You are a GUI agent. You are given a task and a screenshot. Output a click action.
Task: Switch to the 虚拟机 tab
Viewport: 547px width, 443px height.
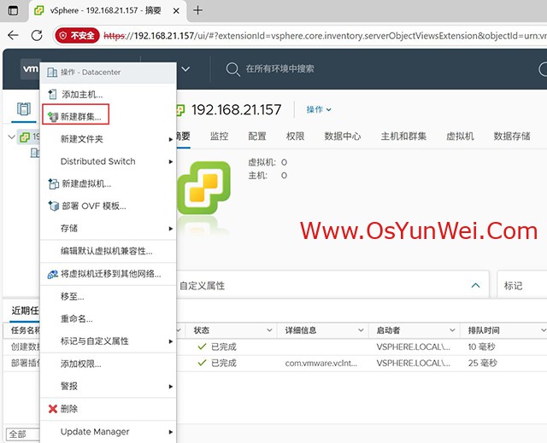[460, 137]
